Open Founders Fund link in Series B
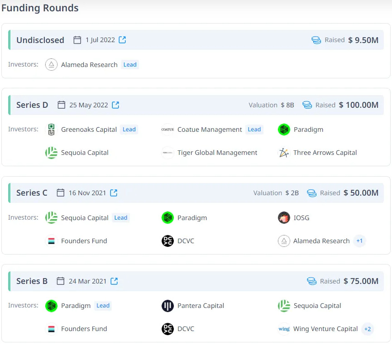 84,329
